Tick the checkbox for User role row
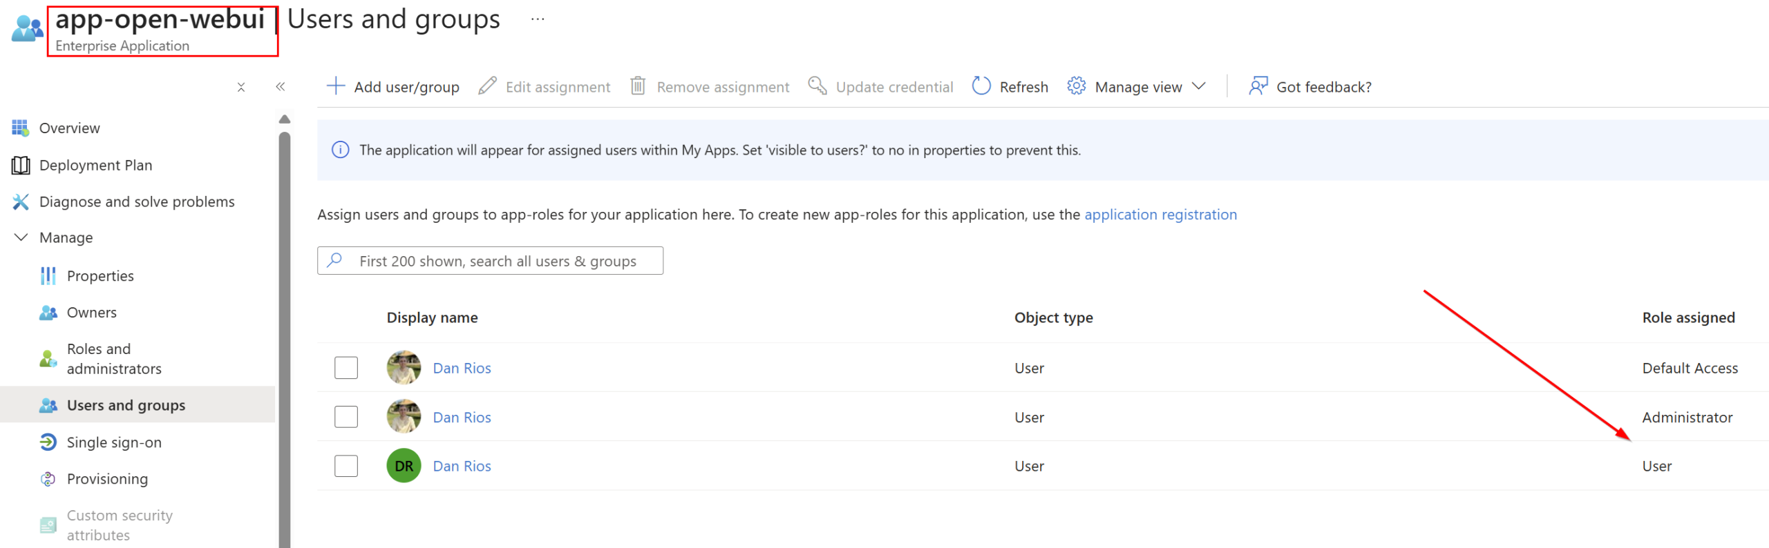Image resolution: width=1769 pixels, height=548 pixels. coord(346,466)
